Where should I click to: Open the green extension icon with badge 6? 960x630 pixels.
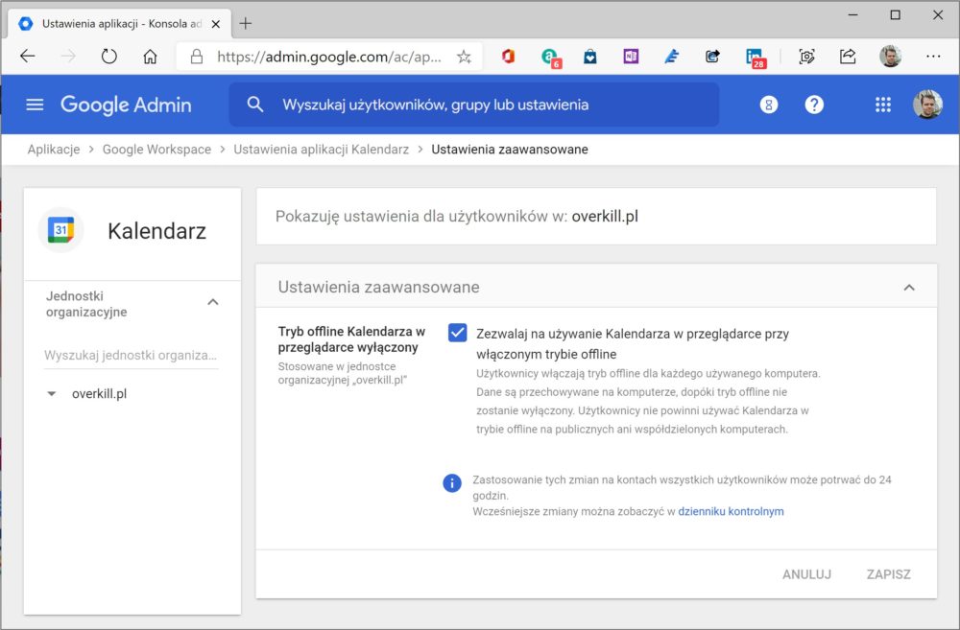click(550, 57)
